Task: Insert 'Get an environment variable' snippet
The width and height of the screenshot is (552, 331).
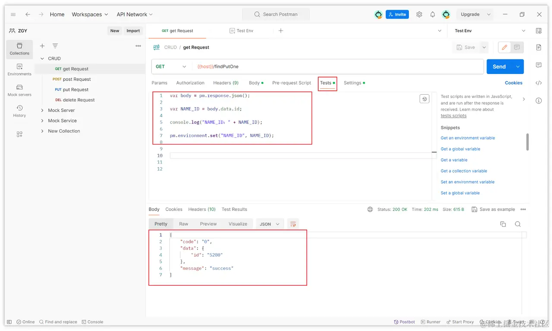Action: pyautogui.click(x=467, y=138)
